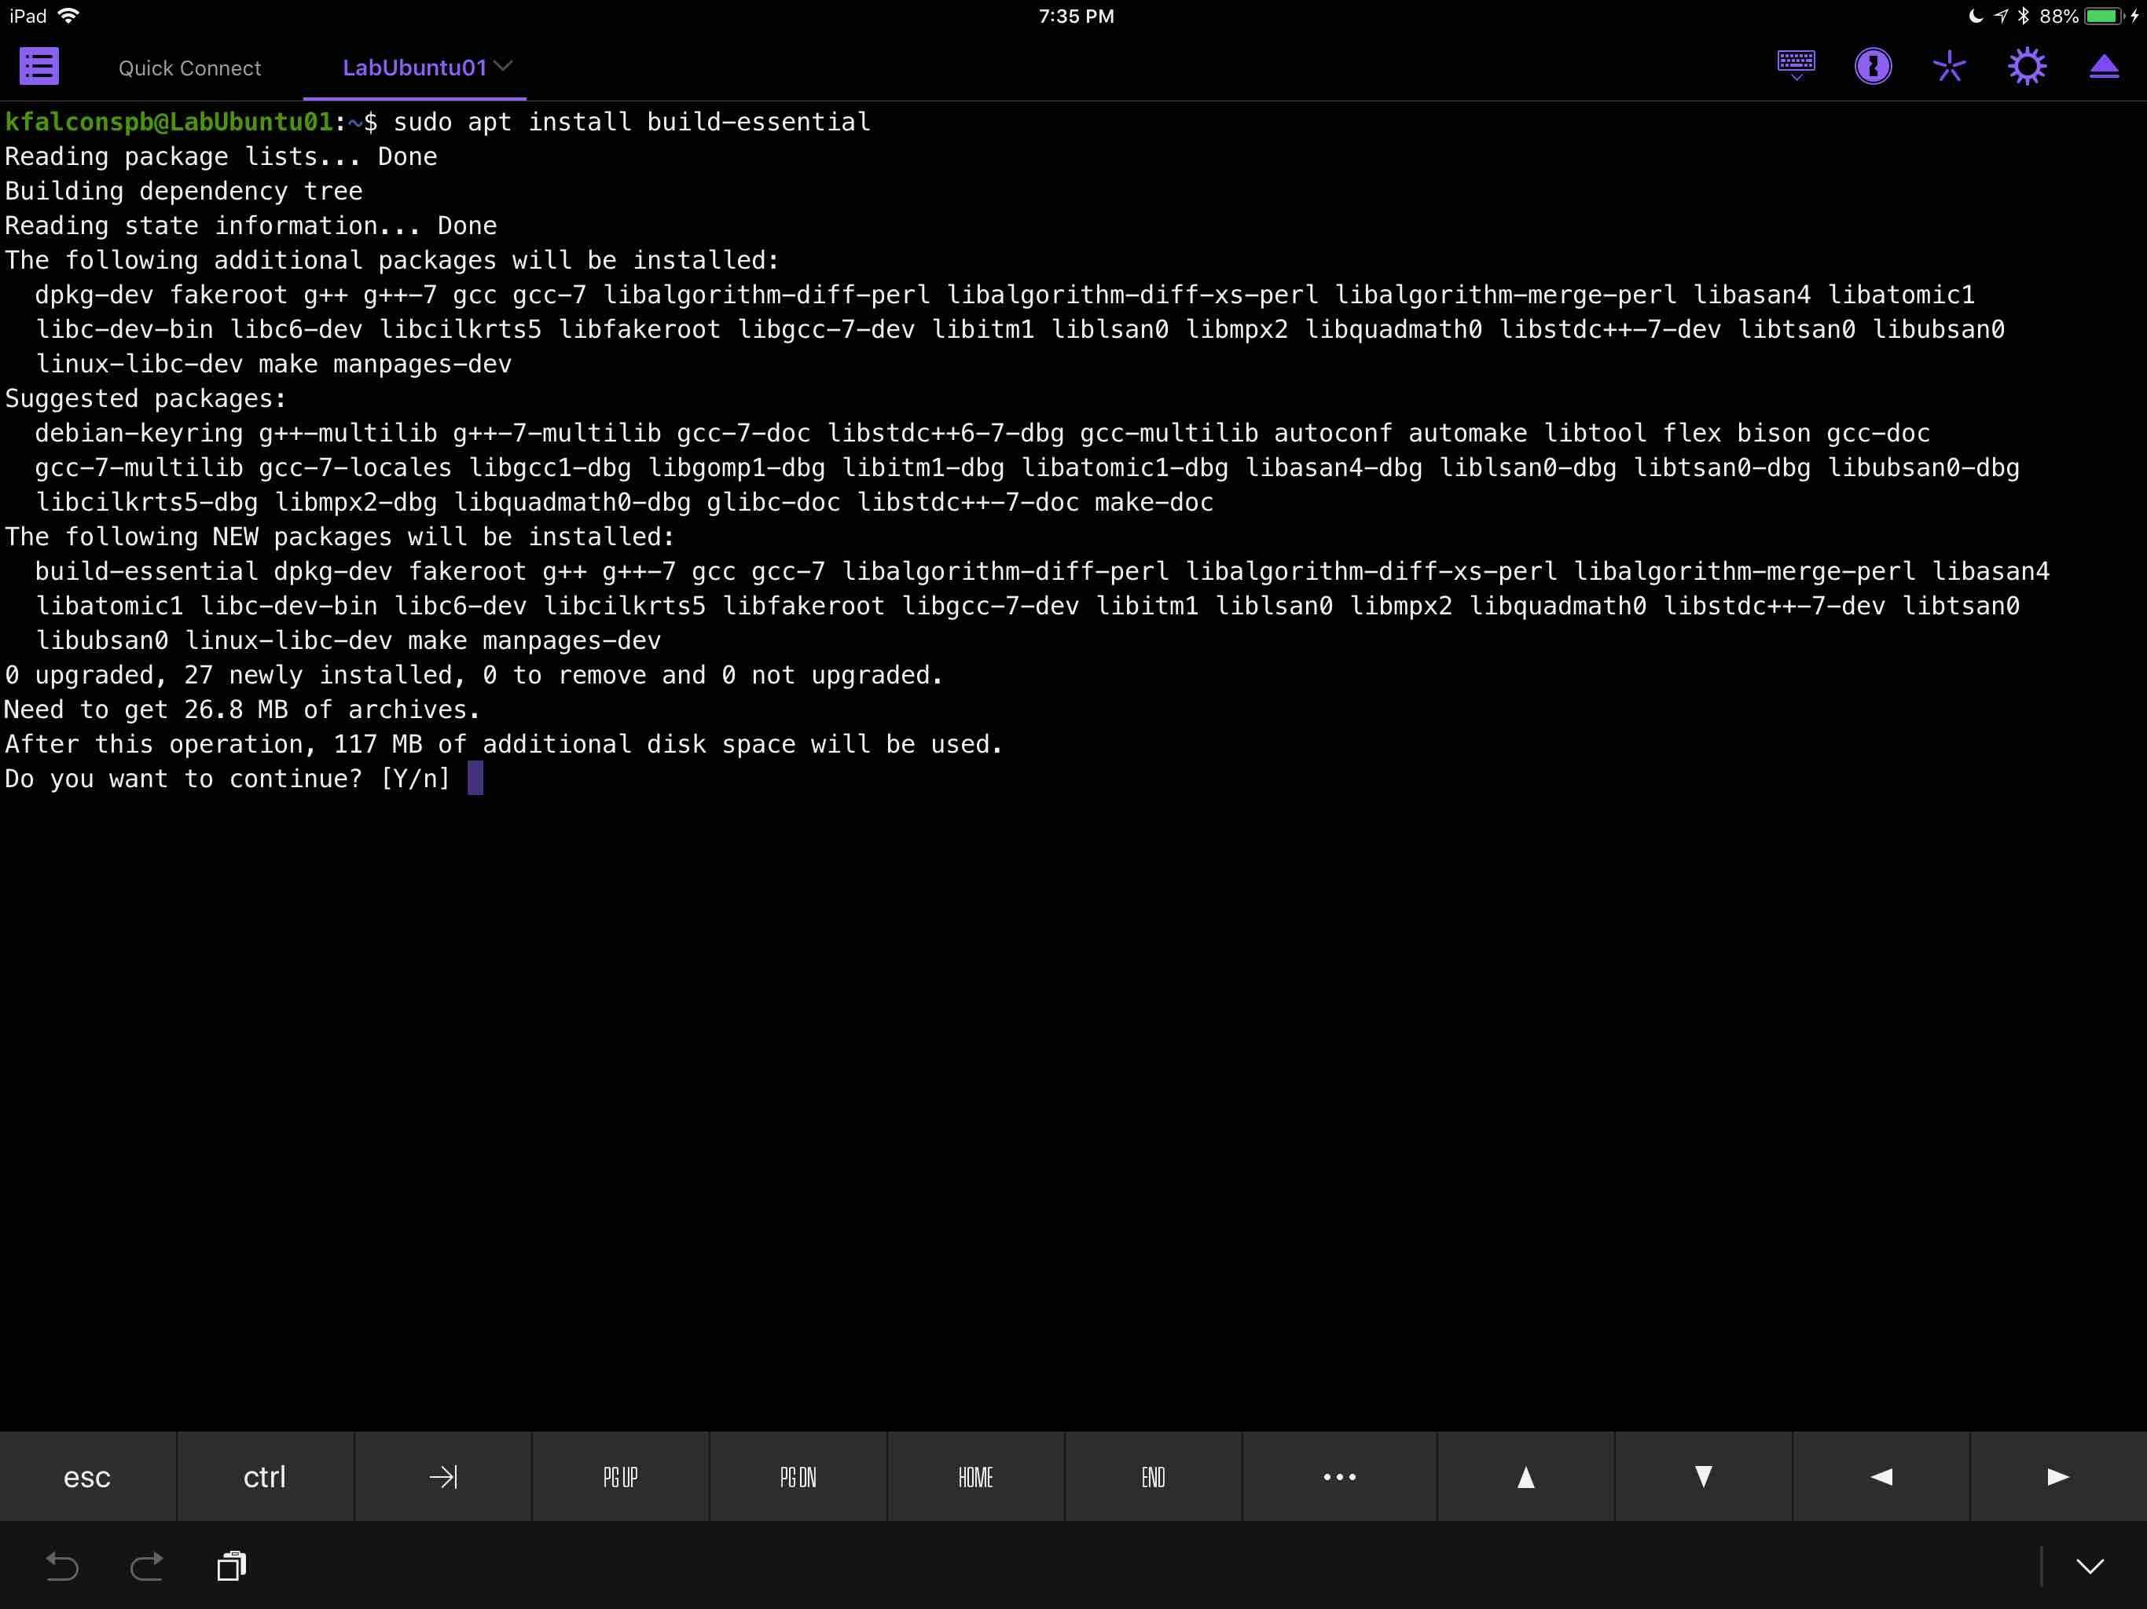Tap the left arrow key
This screenshot has height=1609, width=2147.
[1881, 1476]
